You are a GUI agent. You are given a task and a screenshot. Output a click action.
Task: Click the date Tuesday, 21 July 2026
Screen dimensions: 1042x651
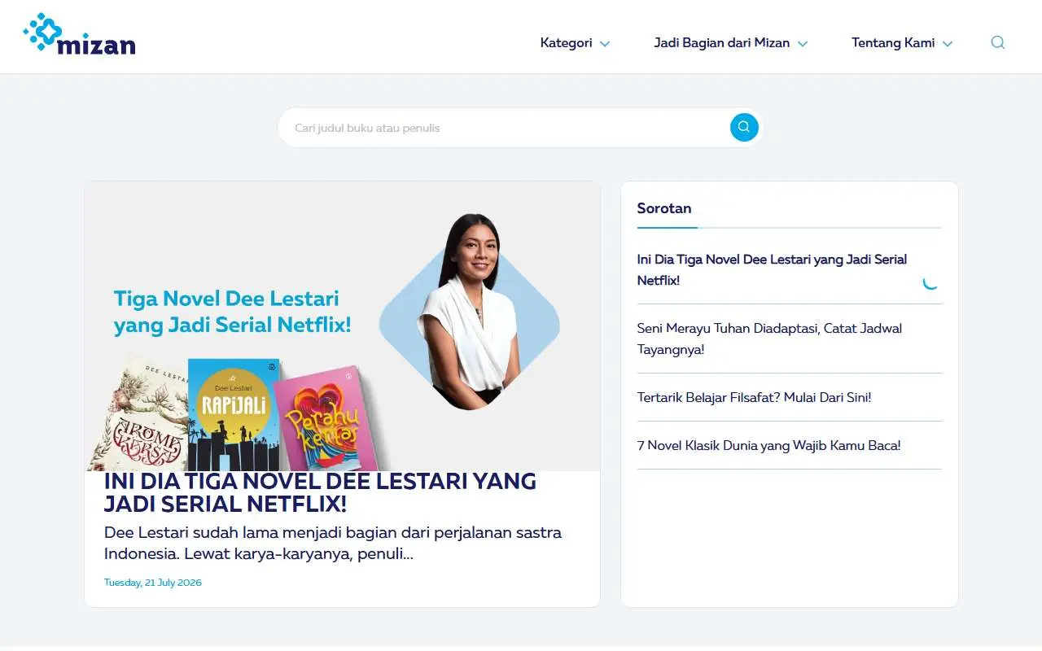click(153, 583)
